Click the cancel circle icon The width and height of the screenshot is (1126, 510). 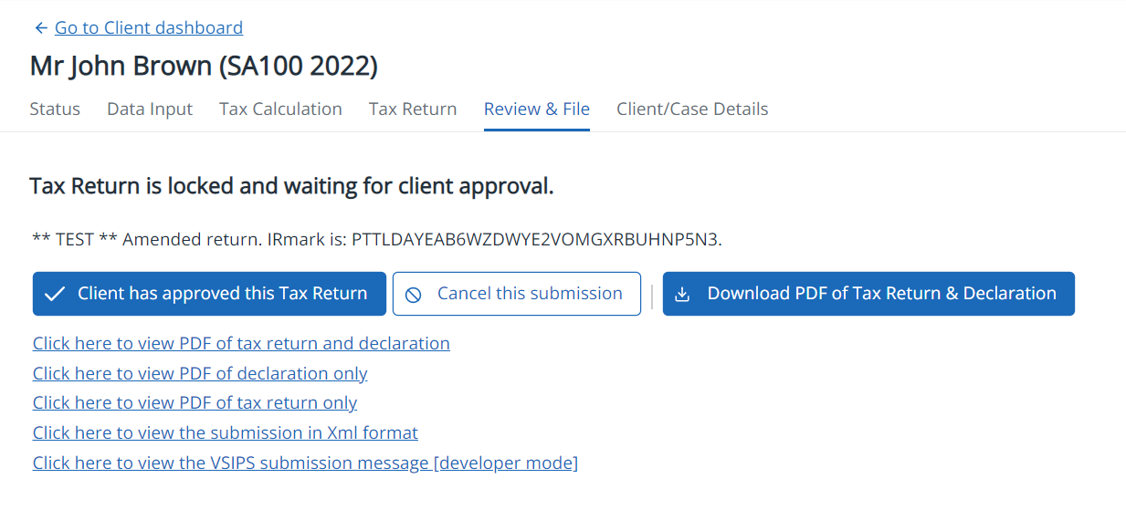click(414, 295)
